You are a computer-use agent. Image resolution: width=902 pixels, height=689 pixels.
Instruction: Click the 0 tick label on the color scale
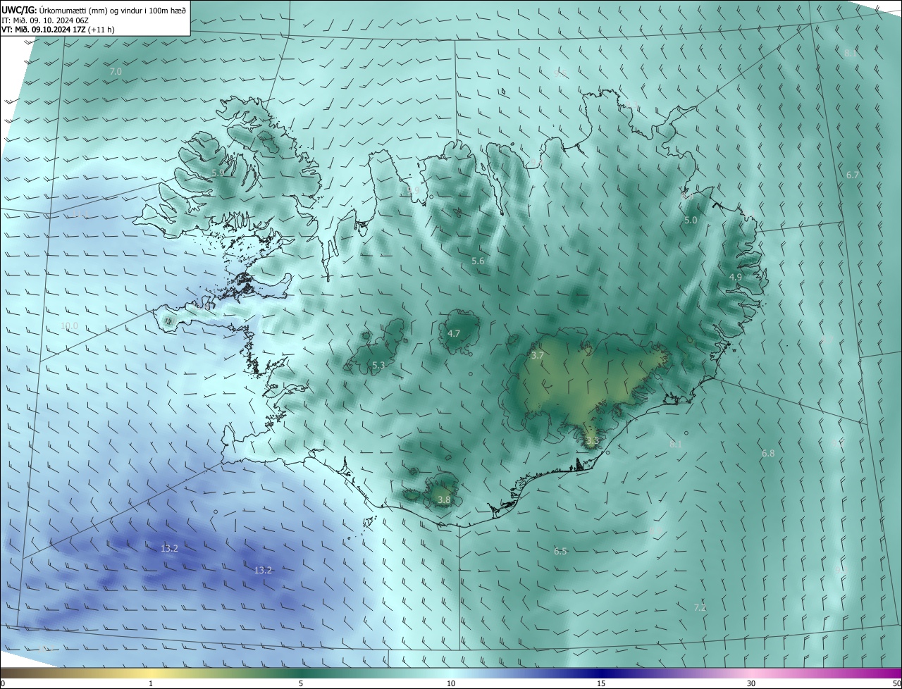(3, 684)
